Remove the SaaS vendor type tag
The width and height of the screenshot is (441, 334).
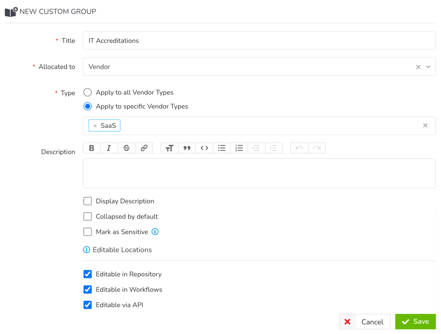95,126
